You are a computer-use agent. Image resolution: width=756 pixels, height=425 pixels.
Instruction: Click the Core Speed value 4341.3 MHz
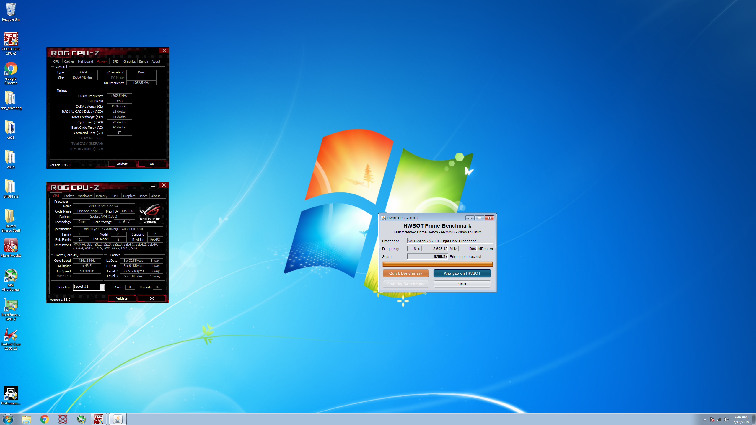tap(87, 261)
